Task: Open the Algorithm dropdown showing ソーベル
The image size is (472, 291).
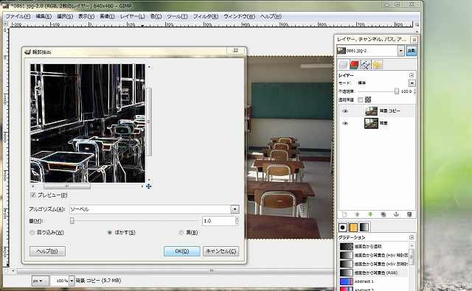Action: pyautogui.click(x=154, y=209)
